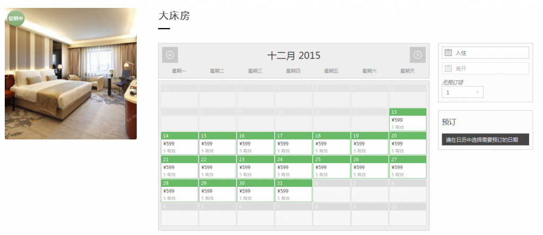
Task: Open the room quantity dropdown showing 1
Action: [x=462, y=92]
